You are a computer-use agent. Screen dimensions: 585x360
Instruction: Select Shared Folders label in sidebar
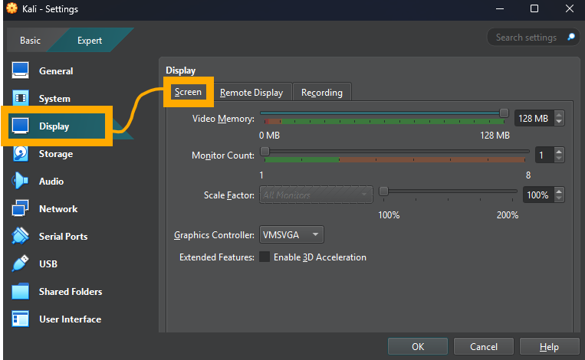click(x=71, y=291)
